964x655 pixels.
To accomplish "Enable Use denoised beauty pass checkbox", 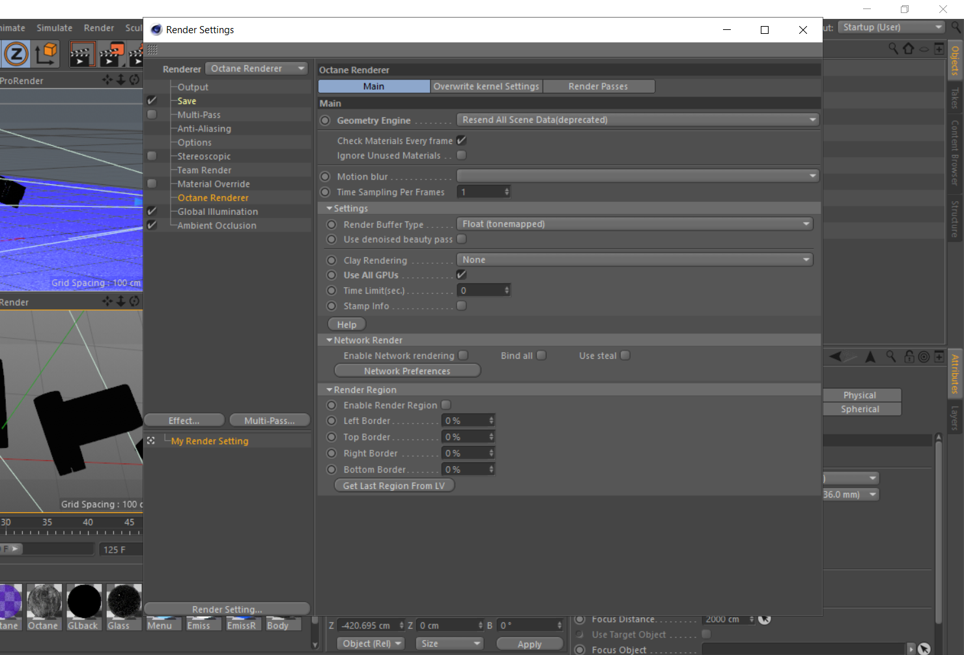I will point(462,239).
